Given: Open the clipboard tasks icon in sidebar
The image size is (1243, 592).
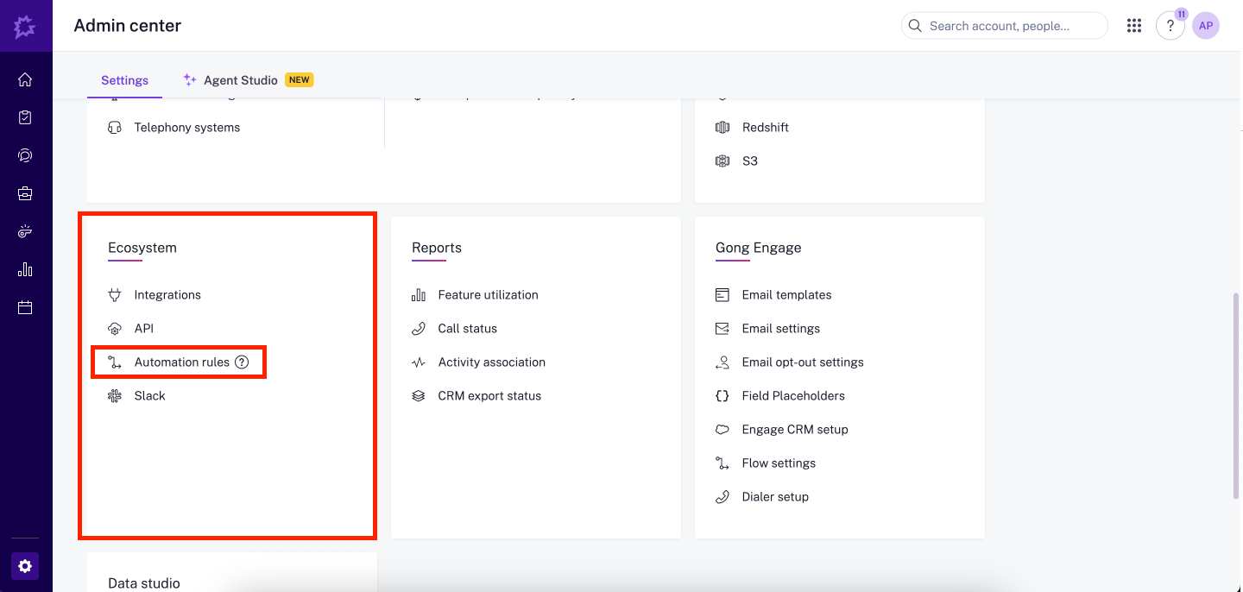Looking at the screenshot, I should point(25,117).
